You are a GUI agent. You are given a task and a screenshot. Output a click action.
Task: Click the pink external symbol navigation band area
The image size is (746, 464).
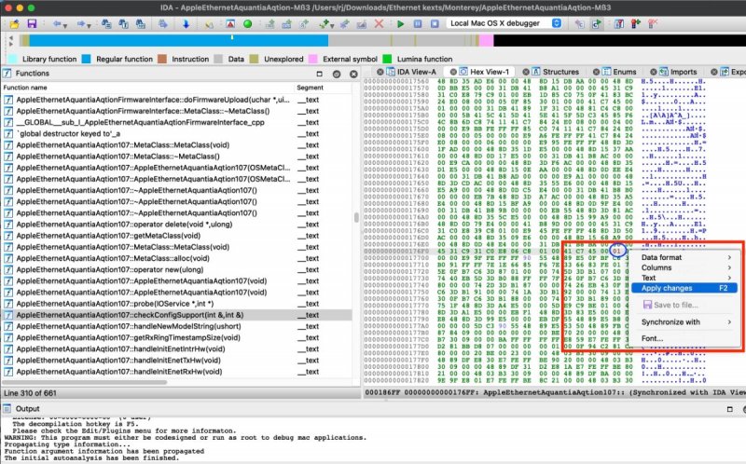486,40
